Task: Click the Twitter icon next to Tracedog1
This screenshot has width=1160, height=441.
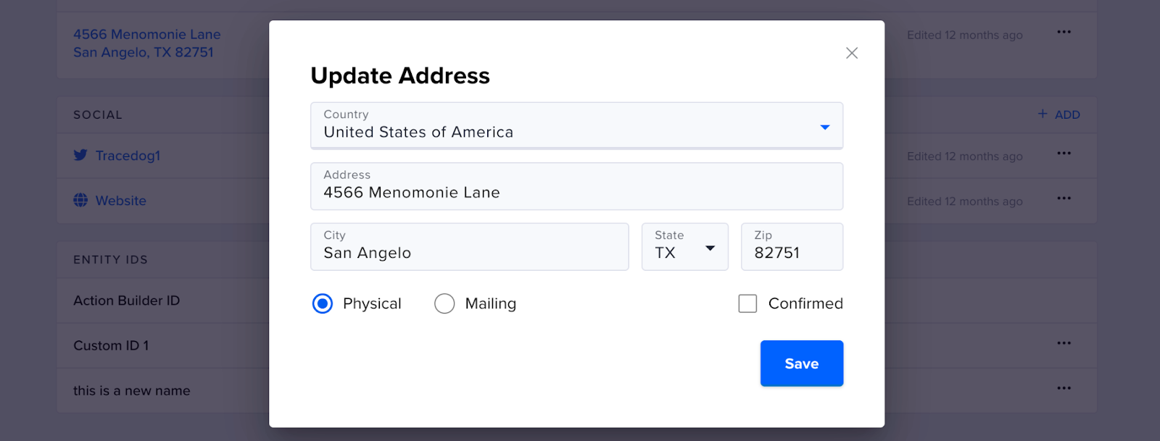Action: point(80,155)
